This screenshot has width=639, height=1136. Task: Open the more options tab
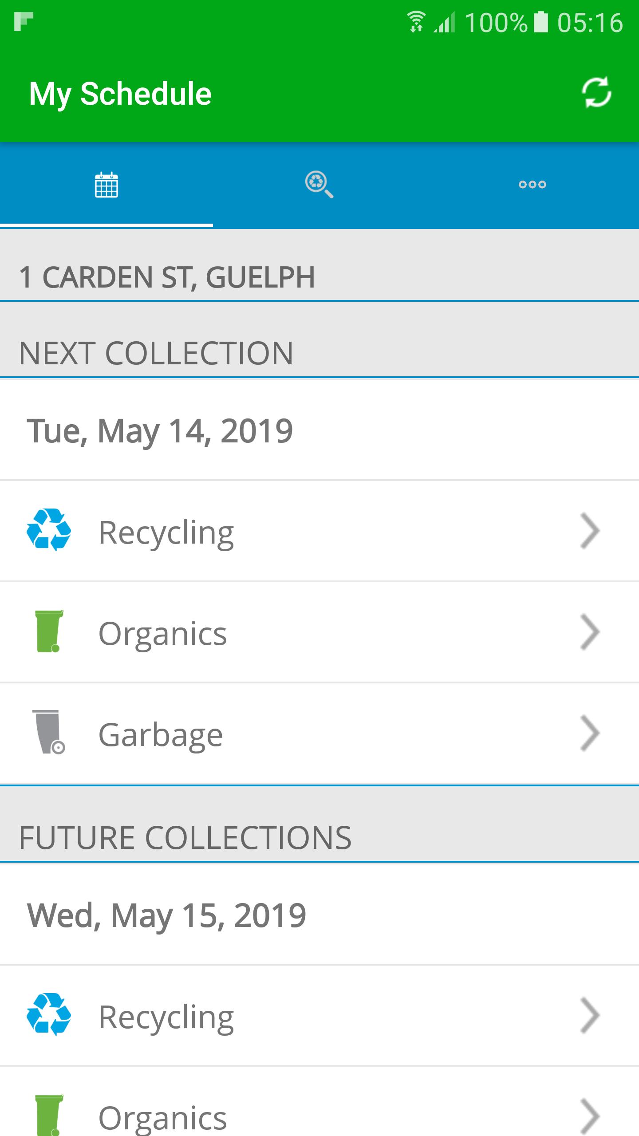coord(532,185)
